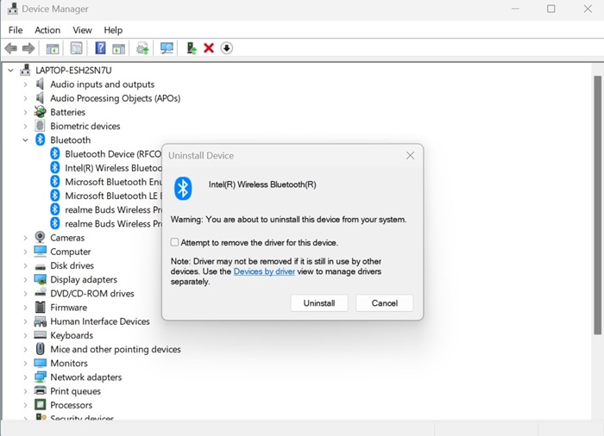Collapse the Bluetooth category
The width and height of the screenshot is (604, 436).
(25, 140)
